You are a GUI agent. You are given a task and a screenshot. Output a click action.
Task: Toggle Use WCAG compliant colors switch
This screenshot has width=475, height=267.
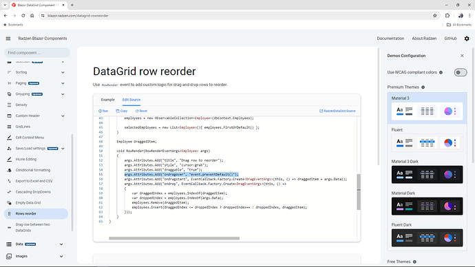[x=460, y=72]
